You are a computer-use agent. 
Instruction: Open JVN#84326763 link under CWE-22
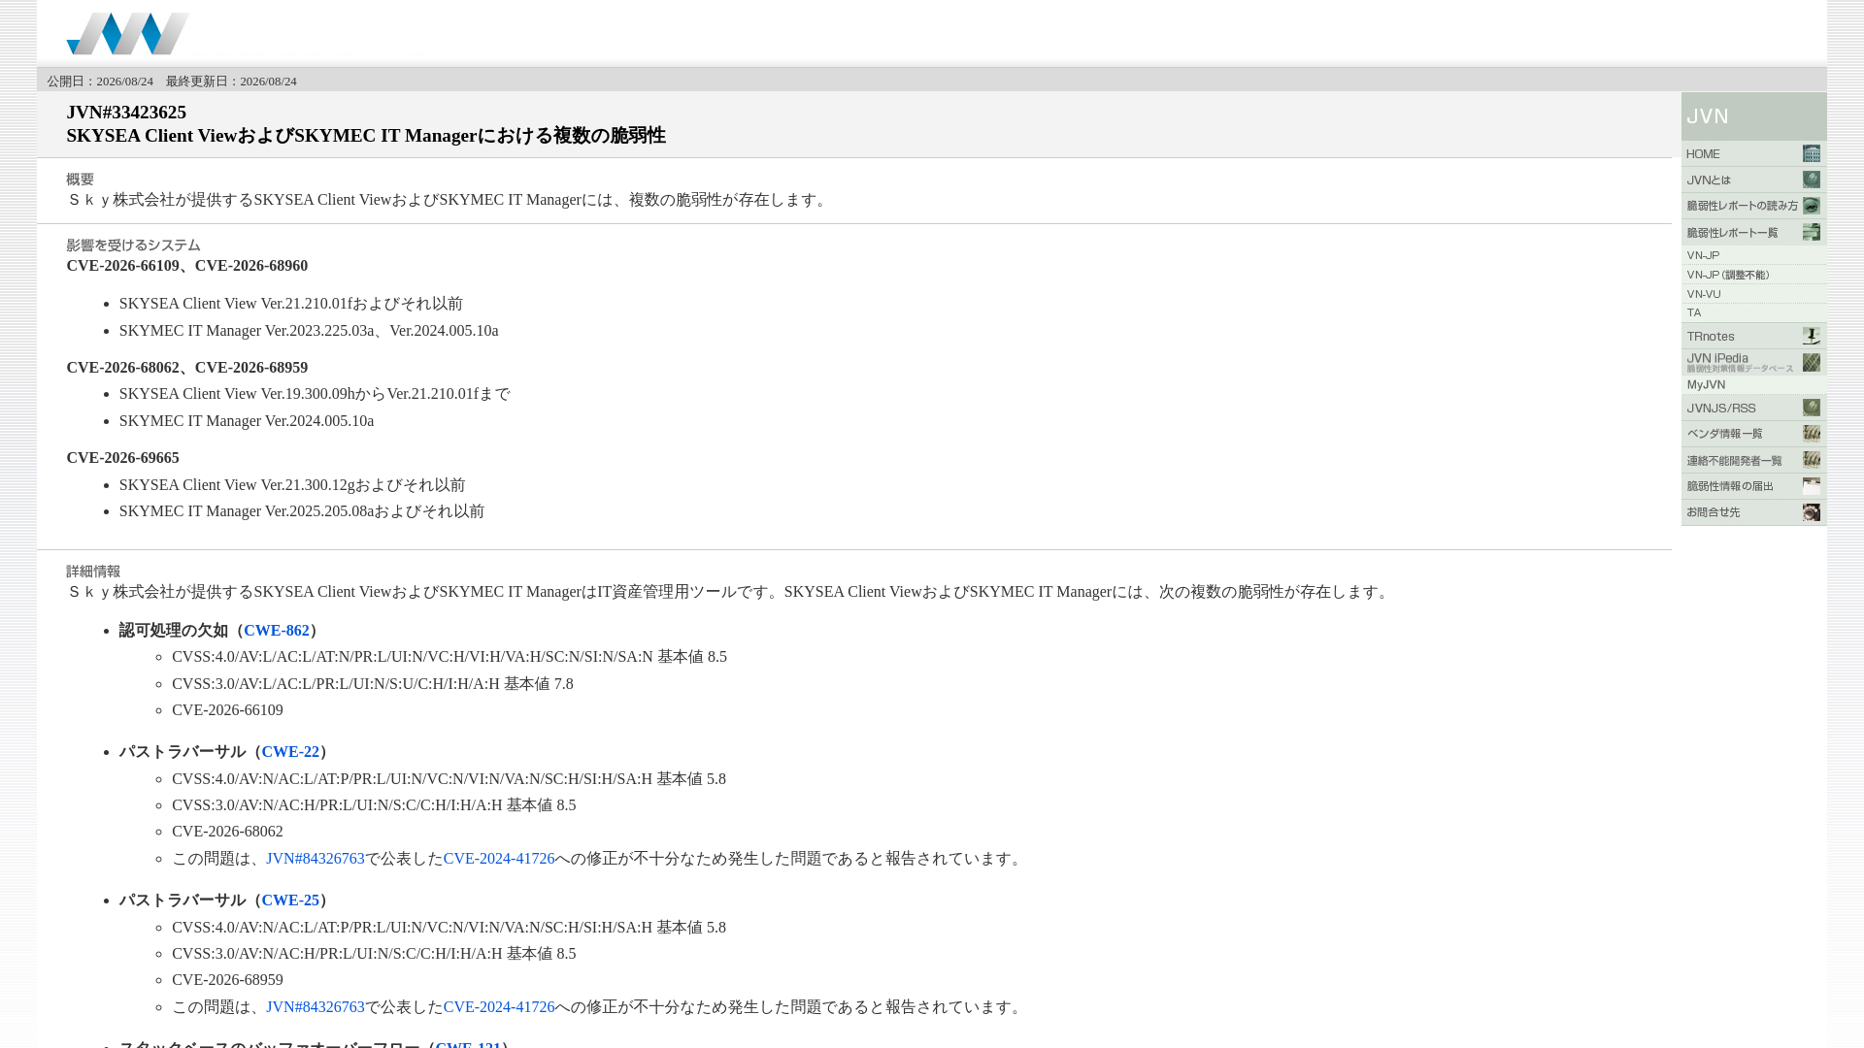coord(316,859)
